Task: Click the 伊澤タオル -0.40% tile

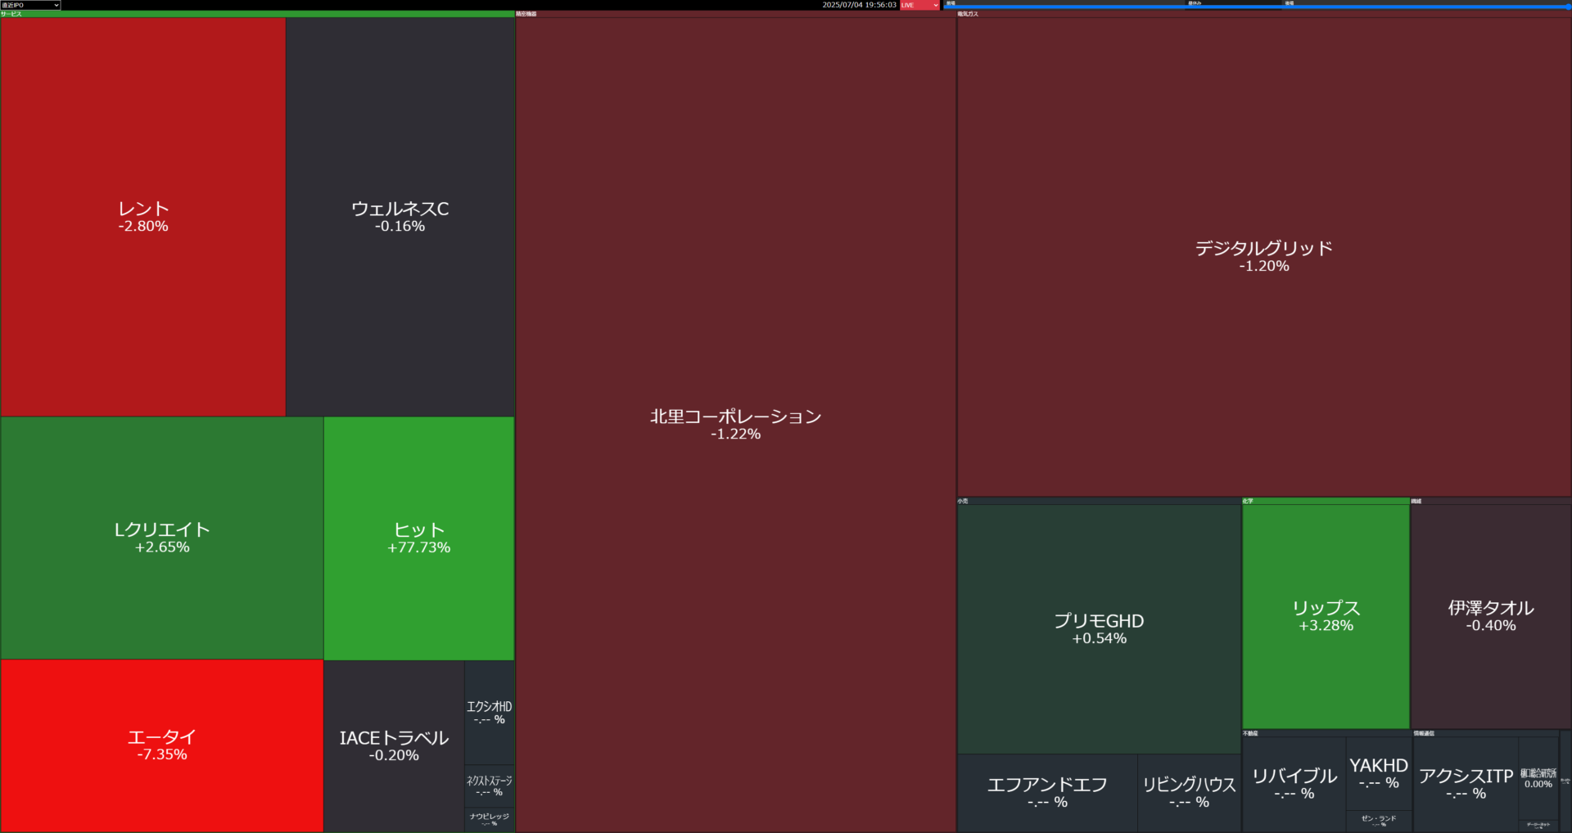Action: point(1491,616)
